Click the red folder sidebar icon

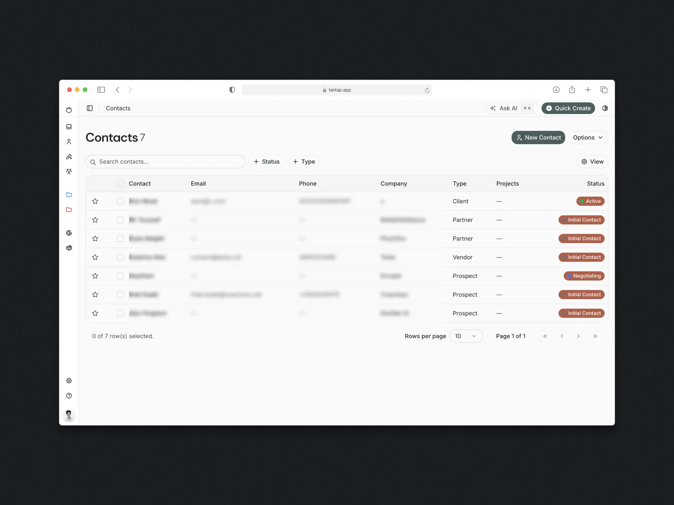click(69, 210)
